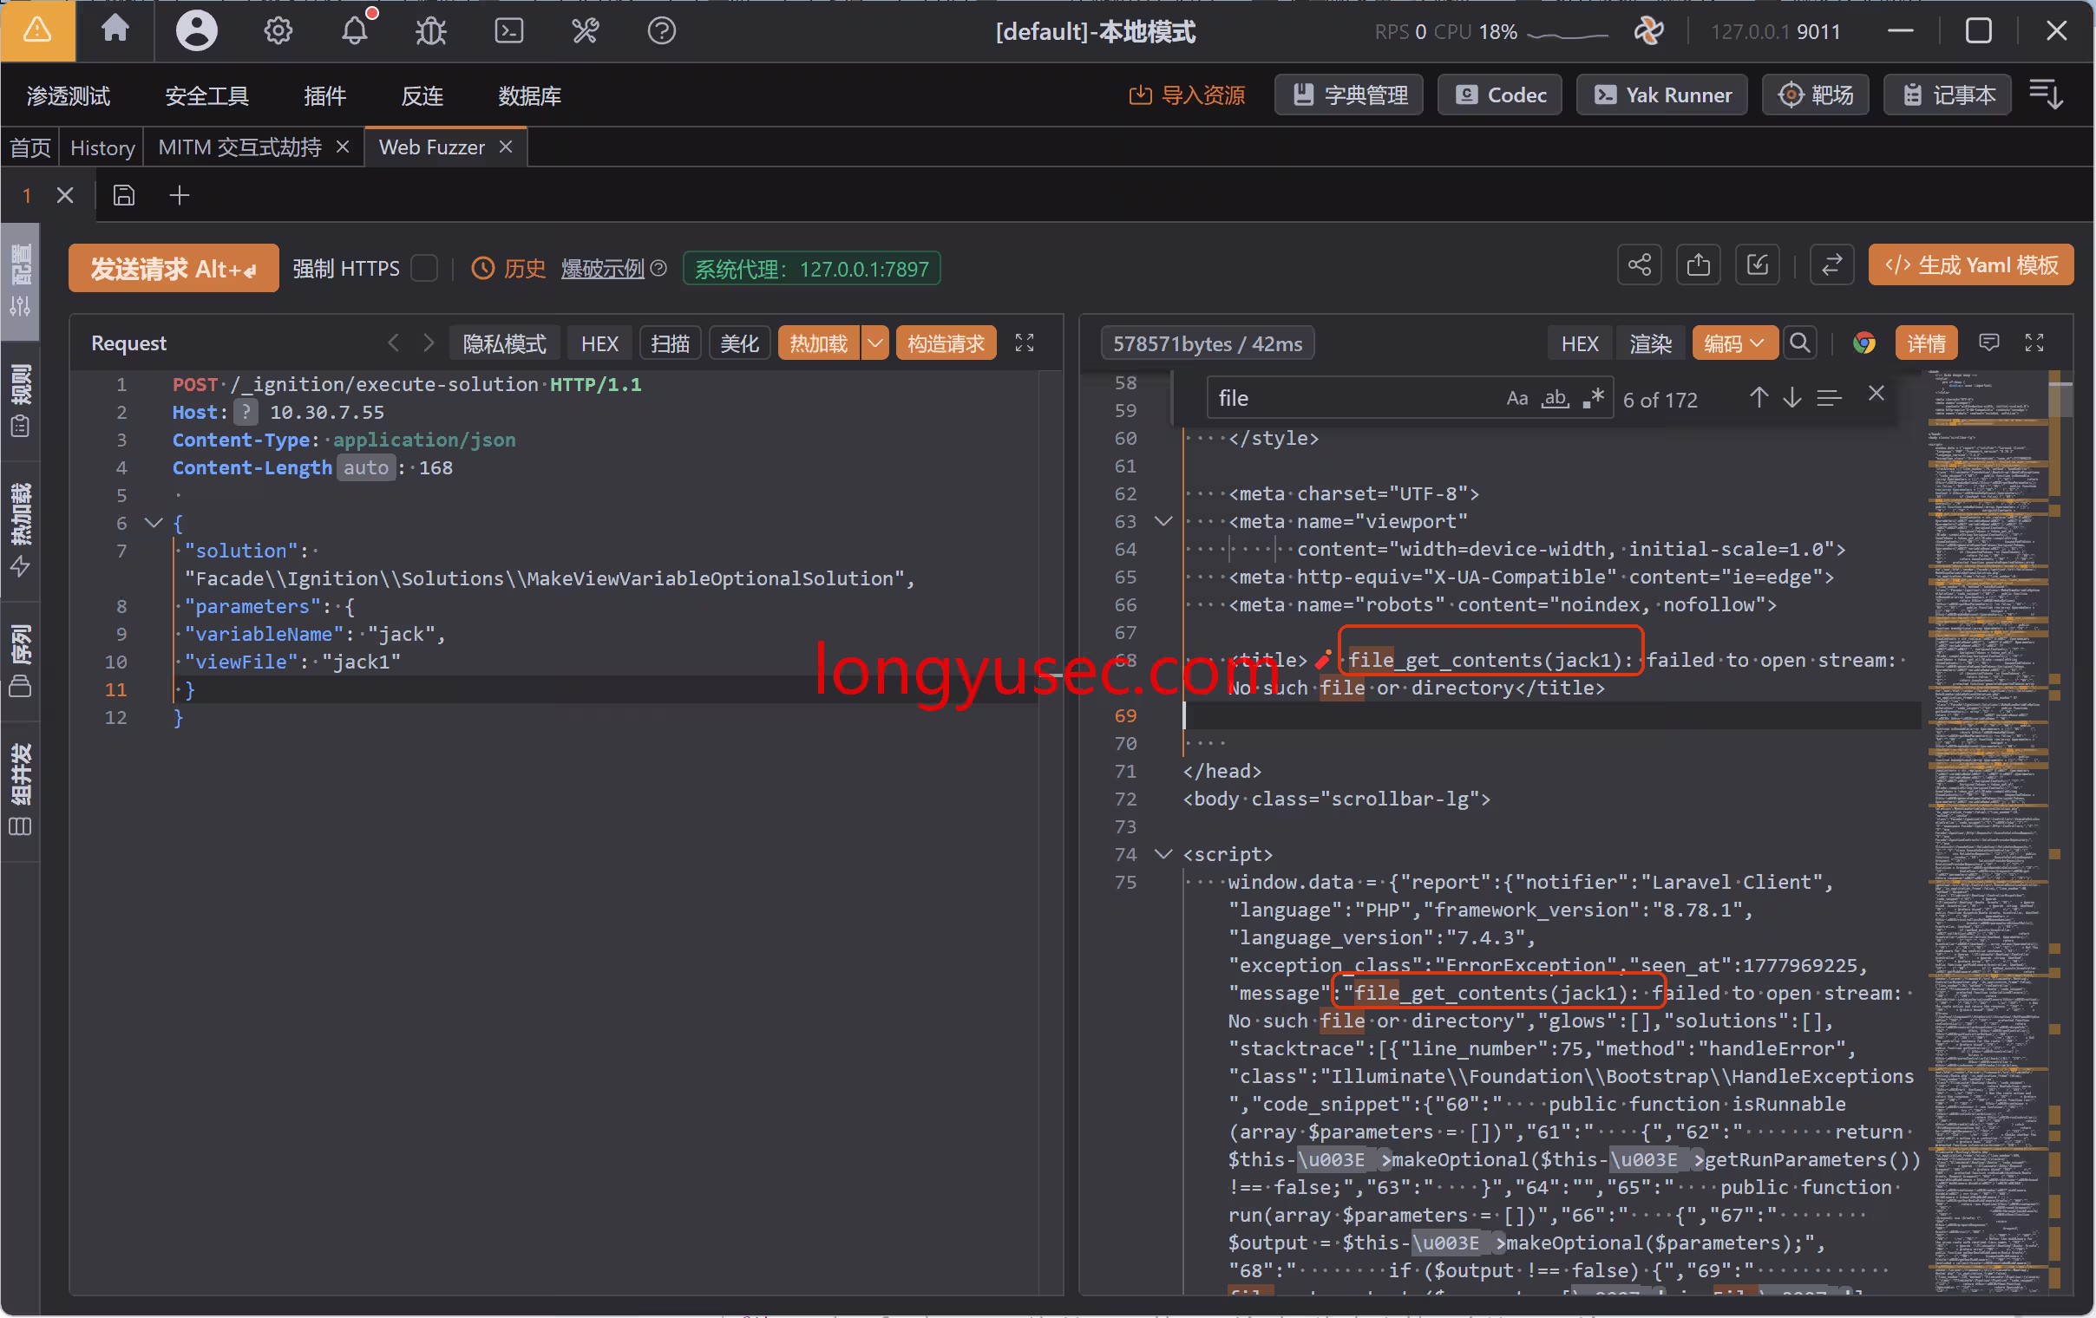Go to the home icon in title bar
The width and height of the screenshot is (2096, 1318).
tap(115, 30)
